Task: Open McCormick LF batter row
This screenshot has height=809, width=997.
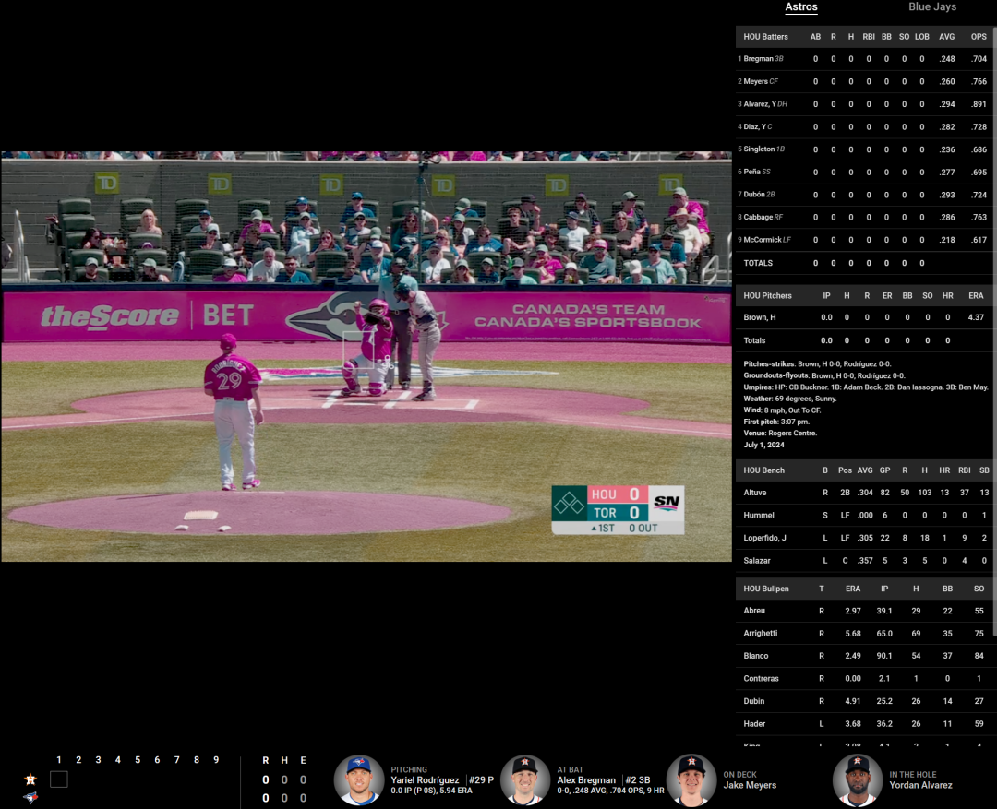Action: pyautogui.click(x=863, y=240)
